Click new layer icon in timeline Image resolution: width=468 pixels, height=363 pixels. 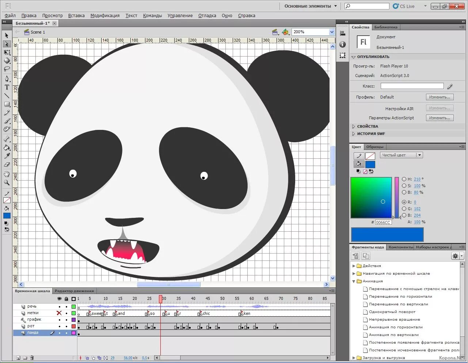[18, 358]
